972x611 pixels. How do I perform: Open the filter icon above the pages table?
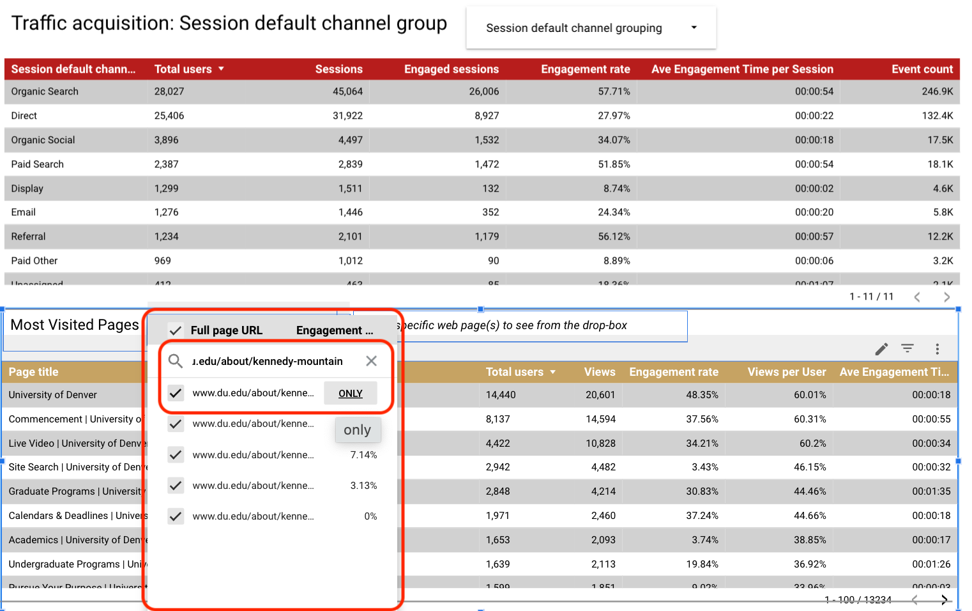coord(907,348)
